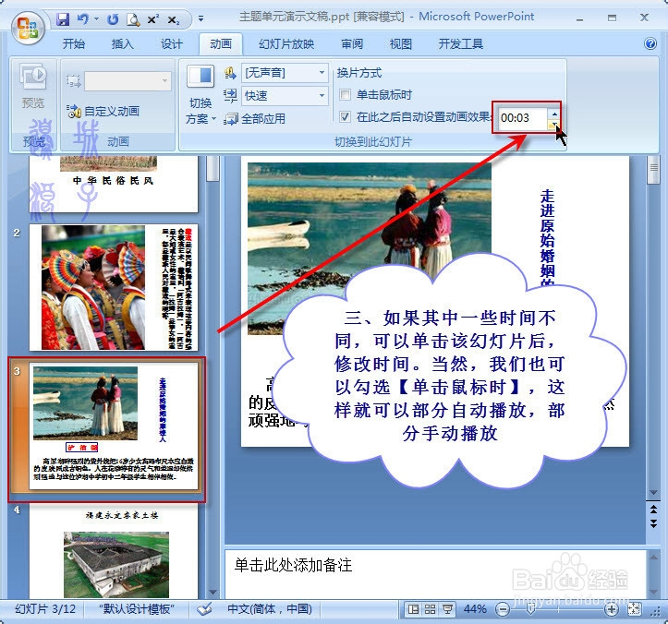Click the 00:03 time input field
The height and width of the screenshot is (624, 668).
pos(522,118)
